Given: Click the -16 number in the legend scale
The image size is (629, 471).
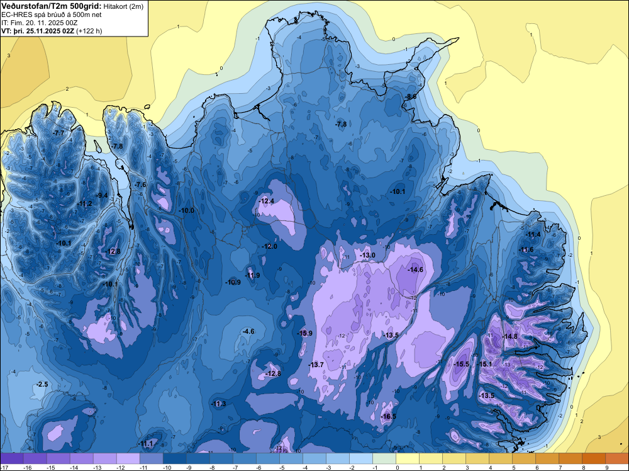Looking at the screenshot, I should click(x=27, y=467).
